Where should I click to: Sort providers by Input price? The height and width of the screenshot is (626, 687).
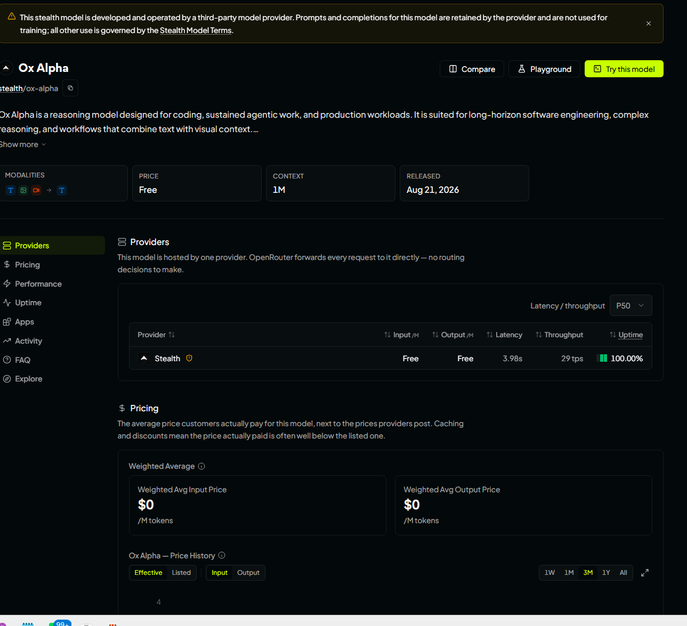click(x=401, y=335)
